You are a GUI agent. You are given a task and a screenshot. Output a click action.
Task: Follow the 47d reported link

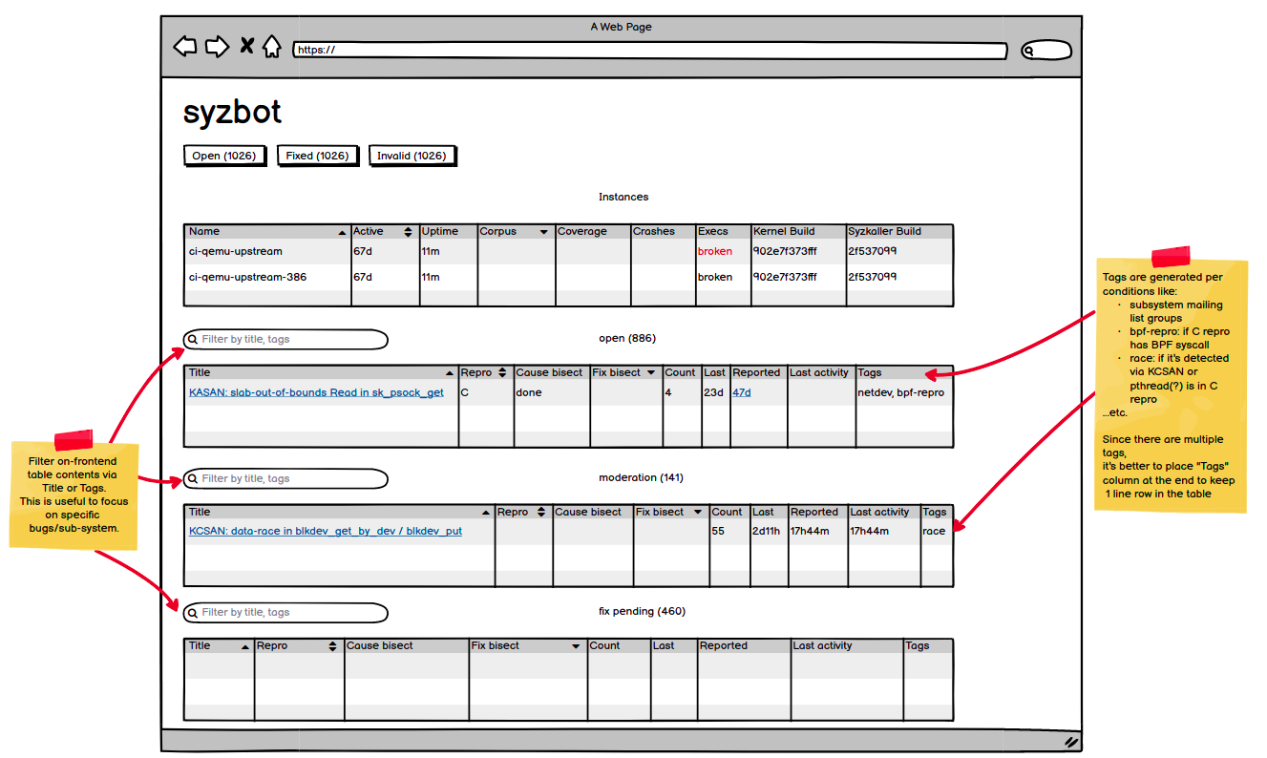pos(742,392)
